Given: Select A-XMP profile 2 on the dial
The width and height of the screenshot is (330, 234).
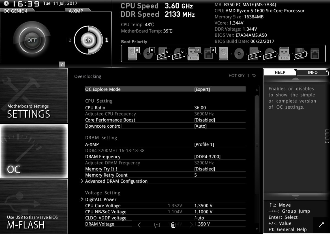Looking at the screenshot, I should tap(70, 40).
